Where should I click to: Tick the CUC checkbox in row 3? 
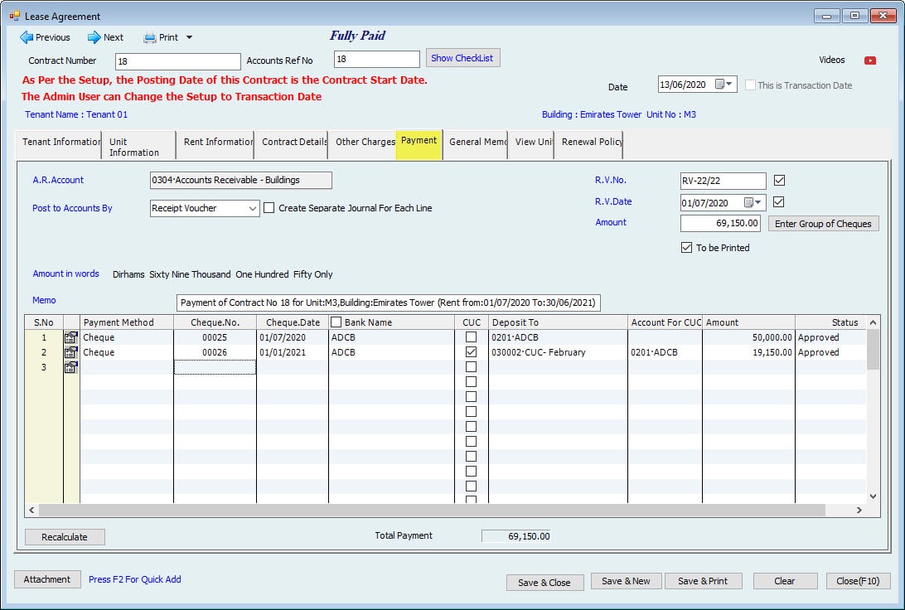pyautogui.click(x=471, y=367)
